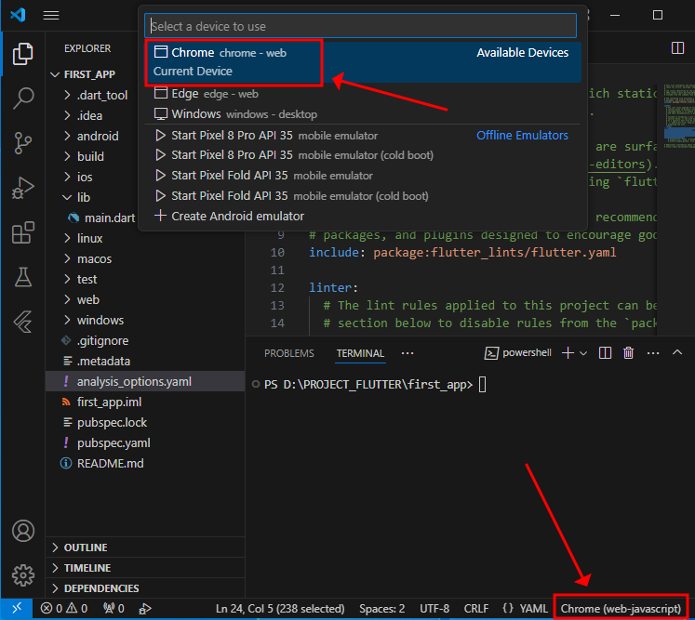This screenshot has width=695, height=620.
Task: Switch to the TERMINAL tab
Action: pos(360,353)
